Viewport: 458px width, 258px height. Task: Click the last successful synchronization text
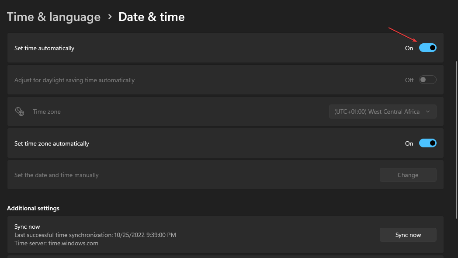coord(95,235)
